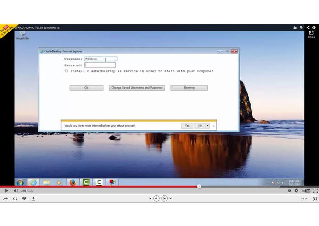Like the video with thumbs up
Viewport: 319px width, 226px height.
(x=295, y=27)
